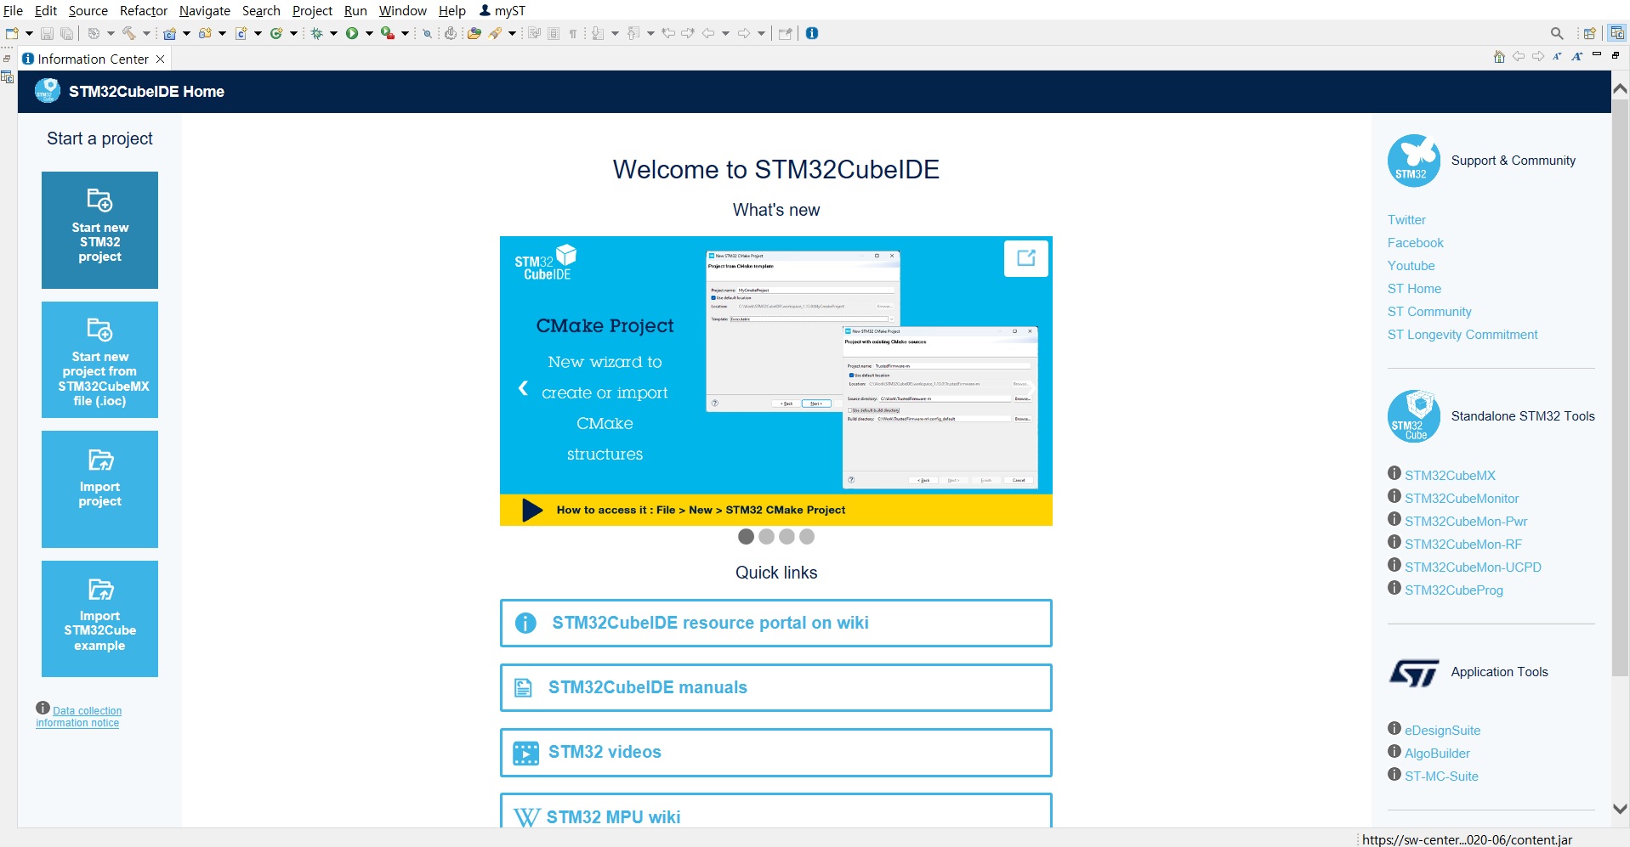Click the decrease font size icon
This screenshot has height=847, width=1630.
tap(1557, 57)
